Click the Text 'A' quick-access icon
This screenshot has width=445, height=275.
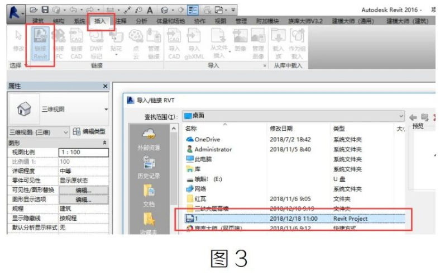click(150, 10)
